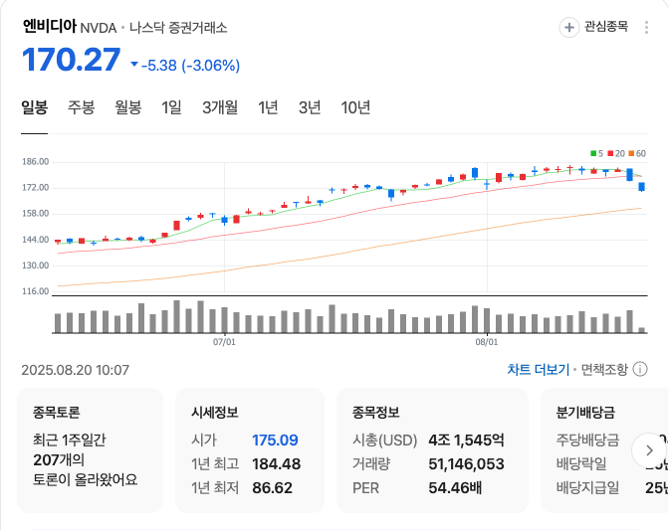
Task: Click the 1년 최저 value 86.62
Action: point(272,488)
